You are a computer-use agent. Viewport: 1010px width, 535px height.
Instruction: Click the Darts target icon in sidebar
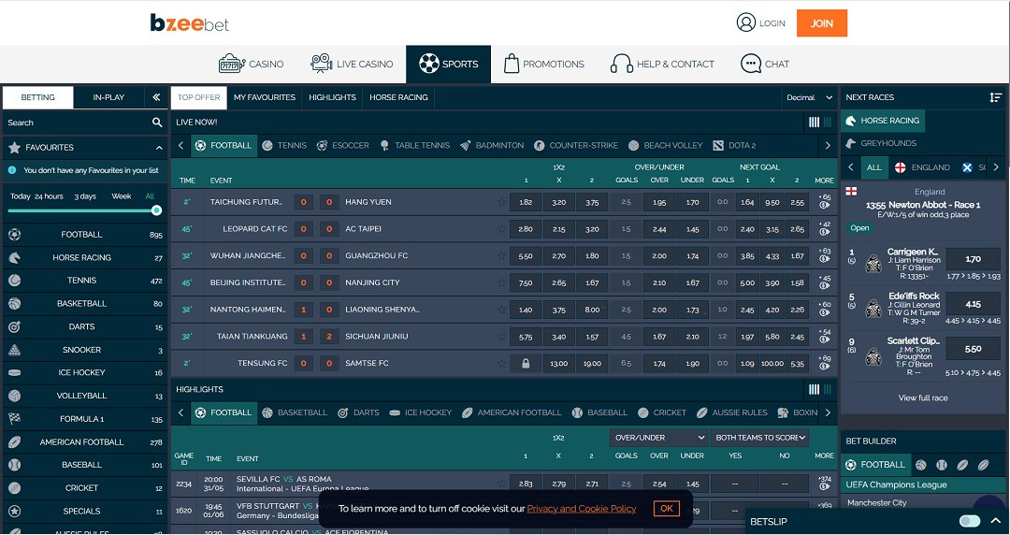(15, 326)
